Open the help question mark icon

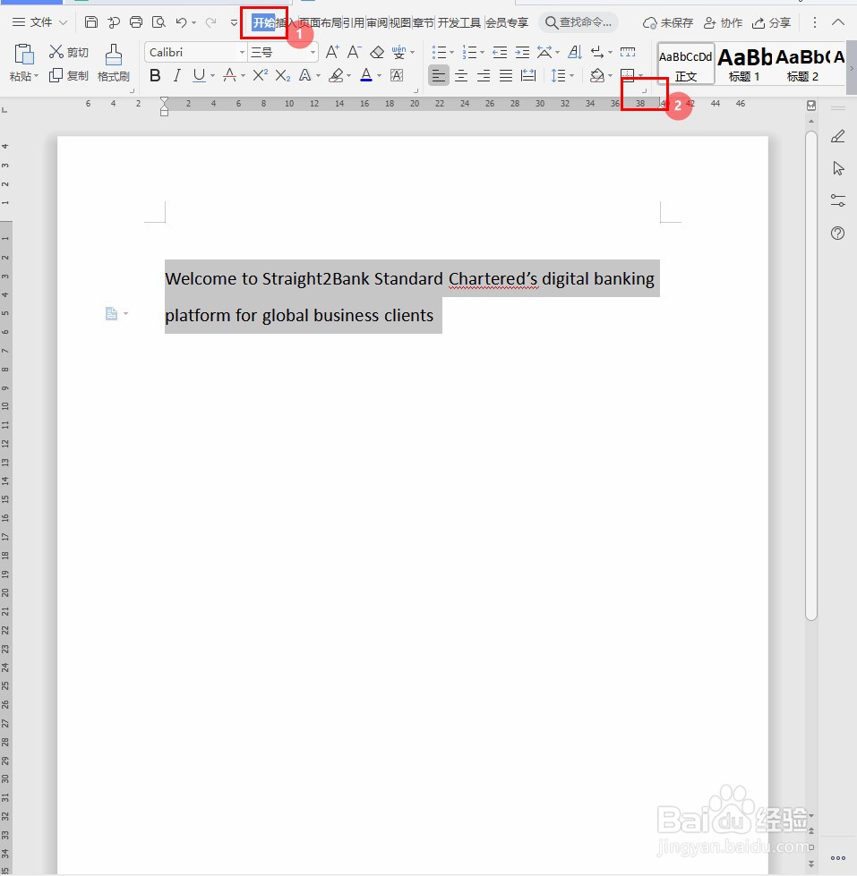point(838,233)
